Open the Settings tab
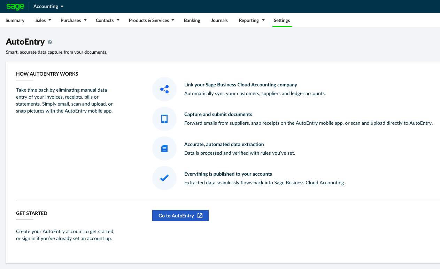This screenshot has width=440, height=269. (282, 20)
